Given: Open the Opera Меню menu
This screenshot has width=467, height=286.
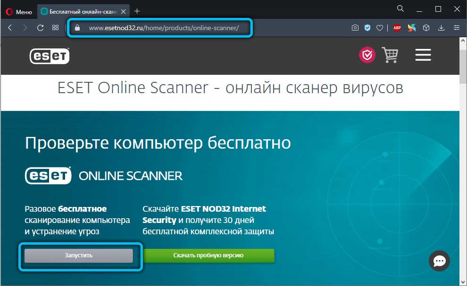Looking at the screenshot, I should (x=18, y=10).
